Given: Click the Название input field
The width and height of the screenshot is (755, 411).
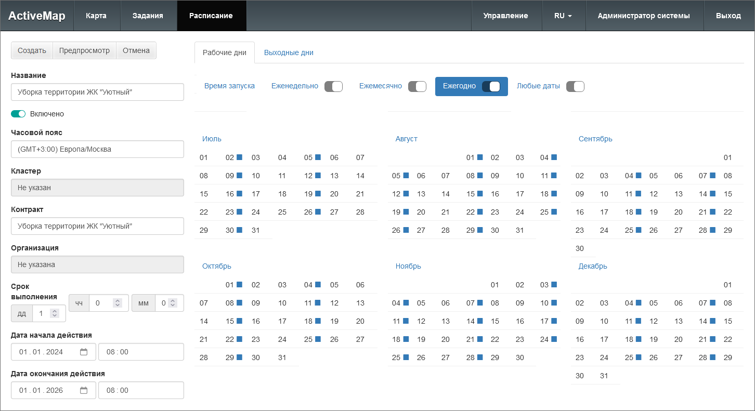Looking at the screenshot, I should click(x=97, y=92).
